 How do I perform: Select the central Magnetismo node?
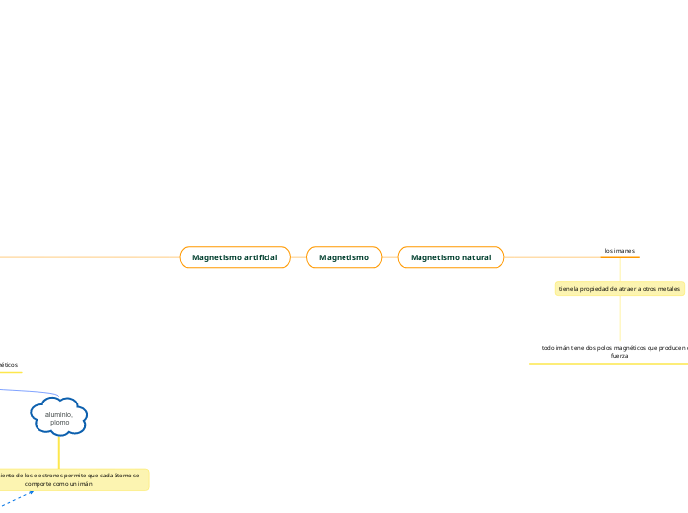pos(344,257)
